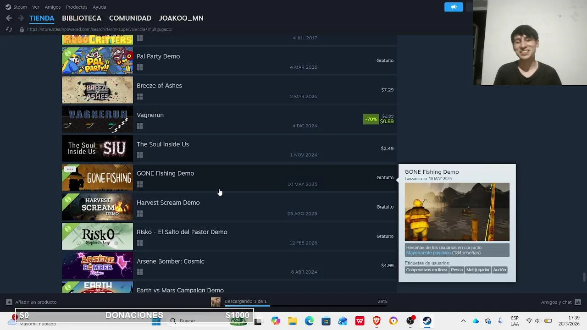Open the Ver menu
The image size is (587, 330).
[x=36, y=7]
